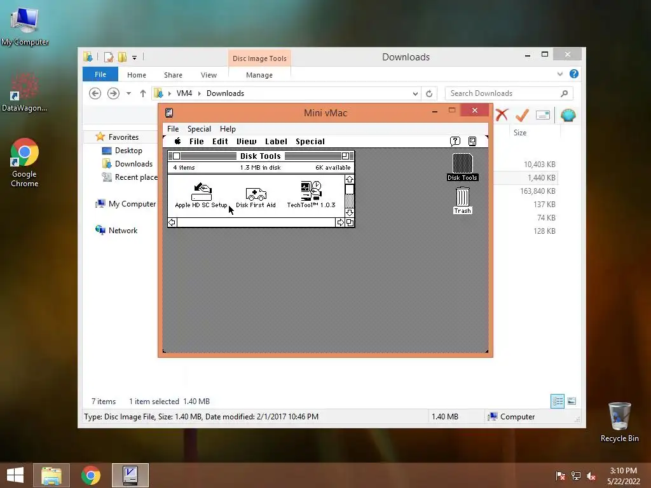Open the Mac application menu icon
The width and height of the screenshot is (651, 488).
click(x=472, y=142)
